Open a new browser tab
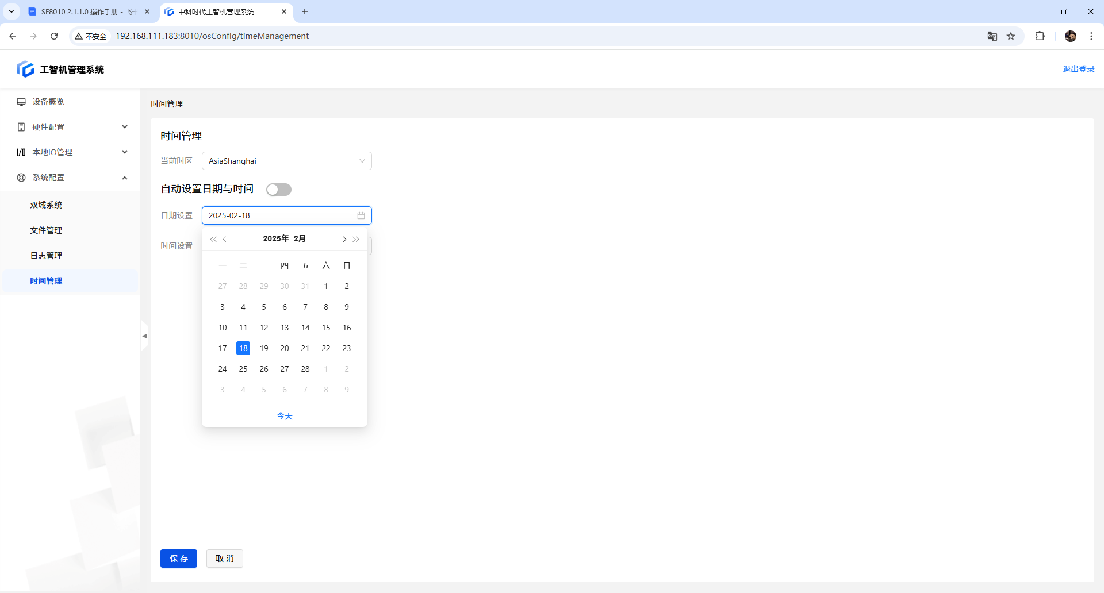Screen dimensions: 1104x593 coord(305,11)
